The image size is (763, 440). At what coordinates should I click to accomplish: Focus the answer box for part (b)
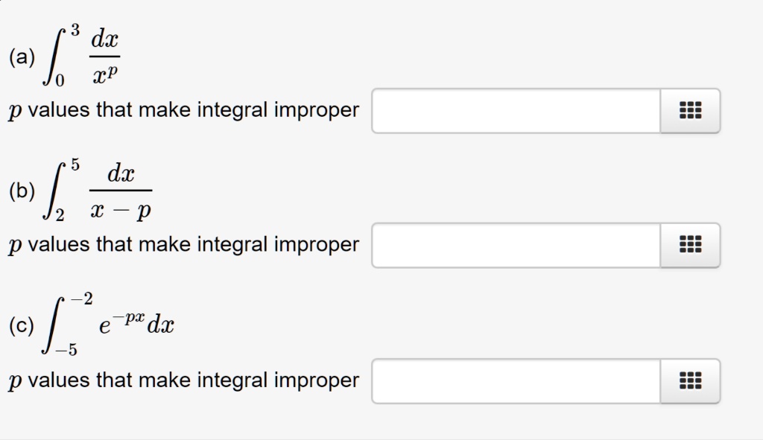(x=516, y=246)
